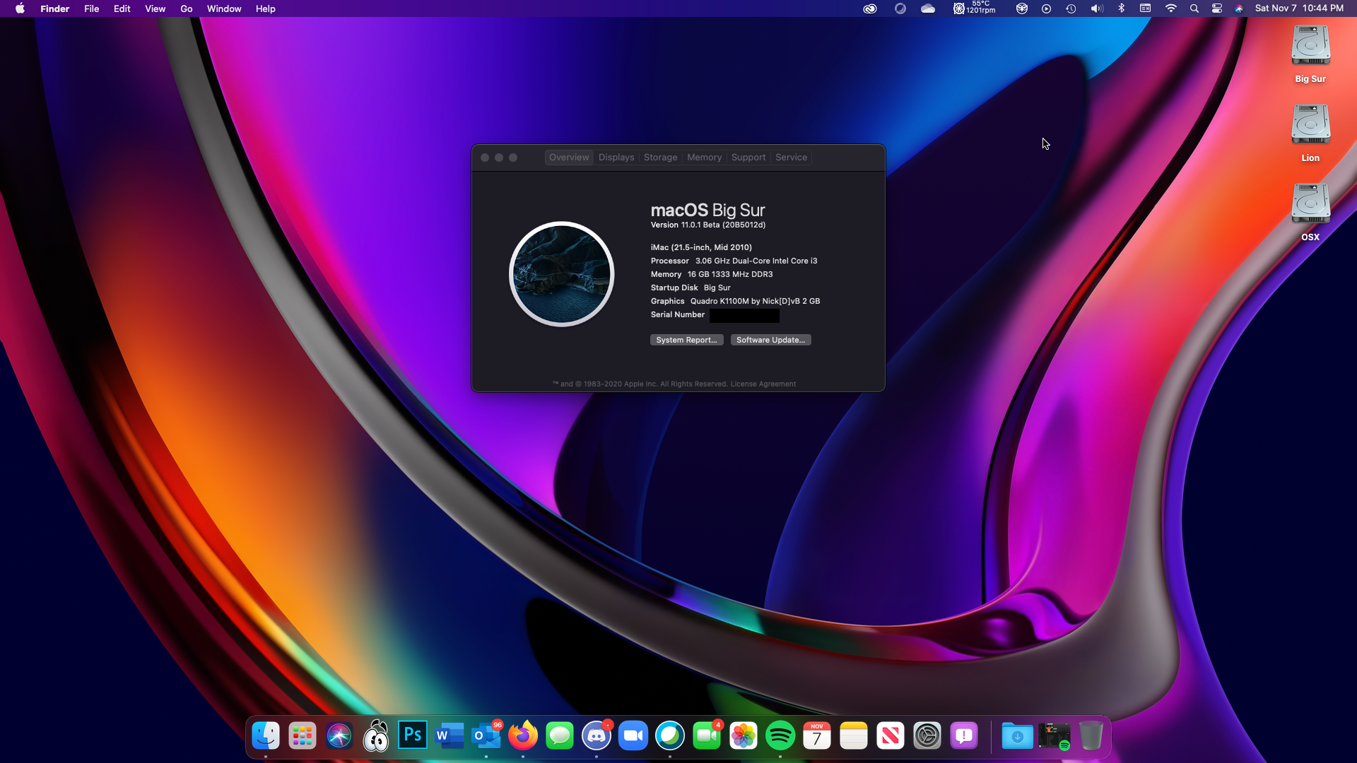Open the Apple menu
This screenshot has width=1357, height=763.
click(20, 8)
